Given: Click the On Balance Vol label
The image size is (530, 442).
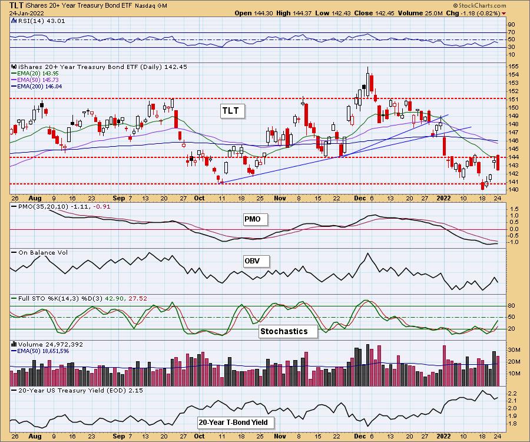Looking at the screenshot, I should [x=42, y=253].
